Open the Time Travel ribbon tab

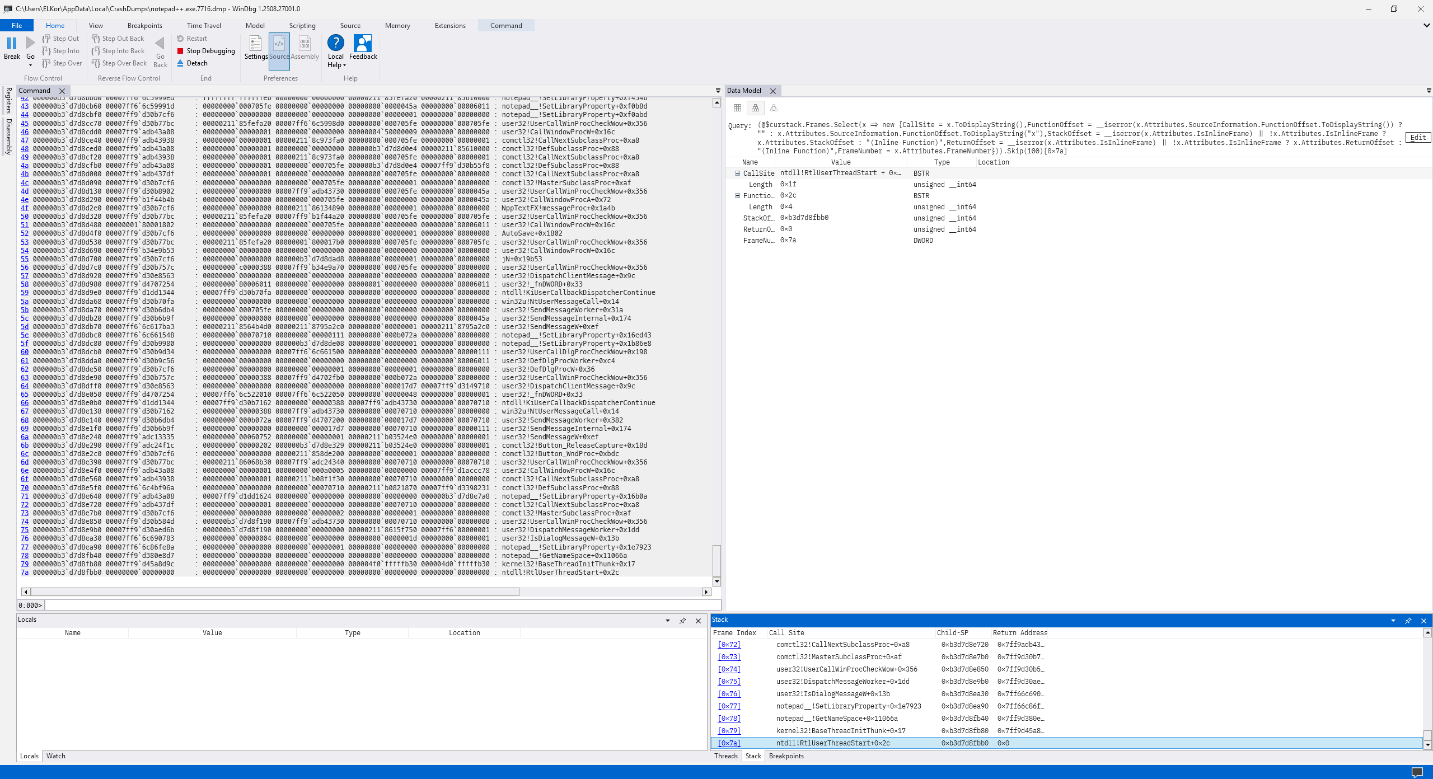[x=204, y=26]
